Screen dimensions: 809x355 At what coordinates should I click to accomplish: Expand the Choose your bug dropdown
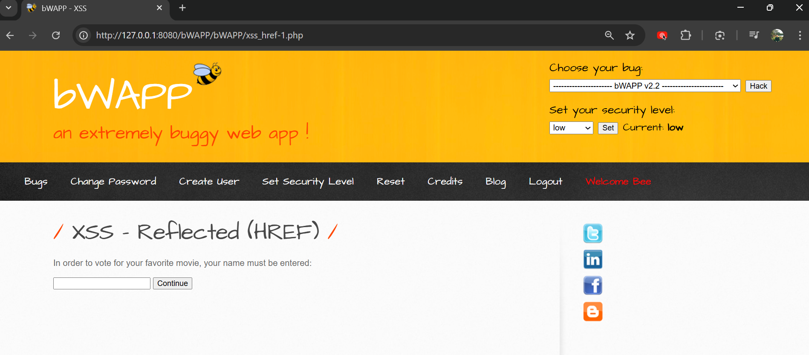point(644,86)
